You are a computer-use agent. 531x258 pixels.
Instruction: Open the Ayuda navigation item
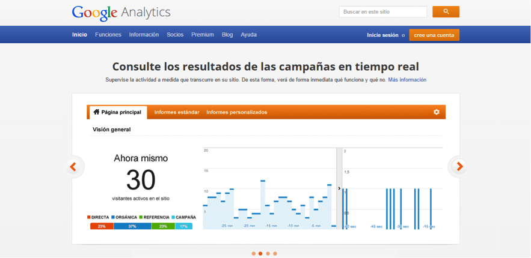(248, 35)
